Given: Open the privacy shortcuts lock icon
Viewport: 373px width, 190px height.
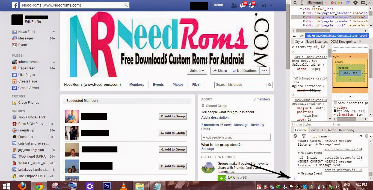Looking at the screenshot, I should [264, 5].
